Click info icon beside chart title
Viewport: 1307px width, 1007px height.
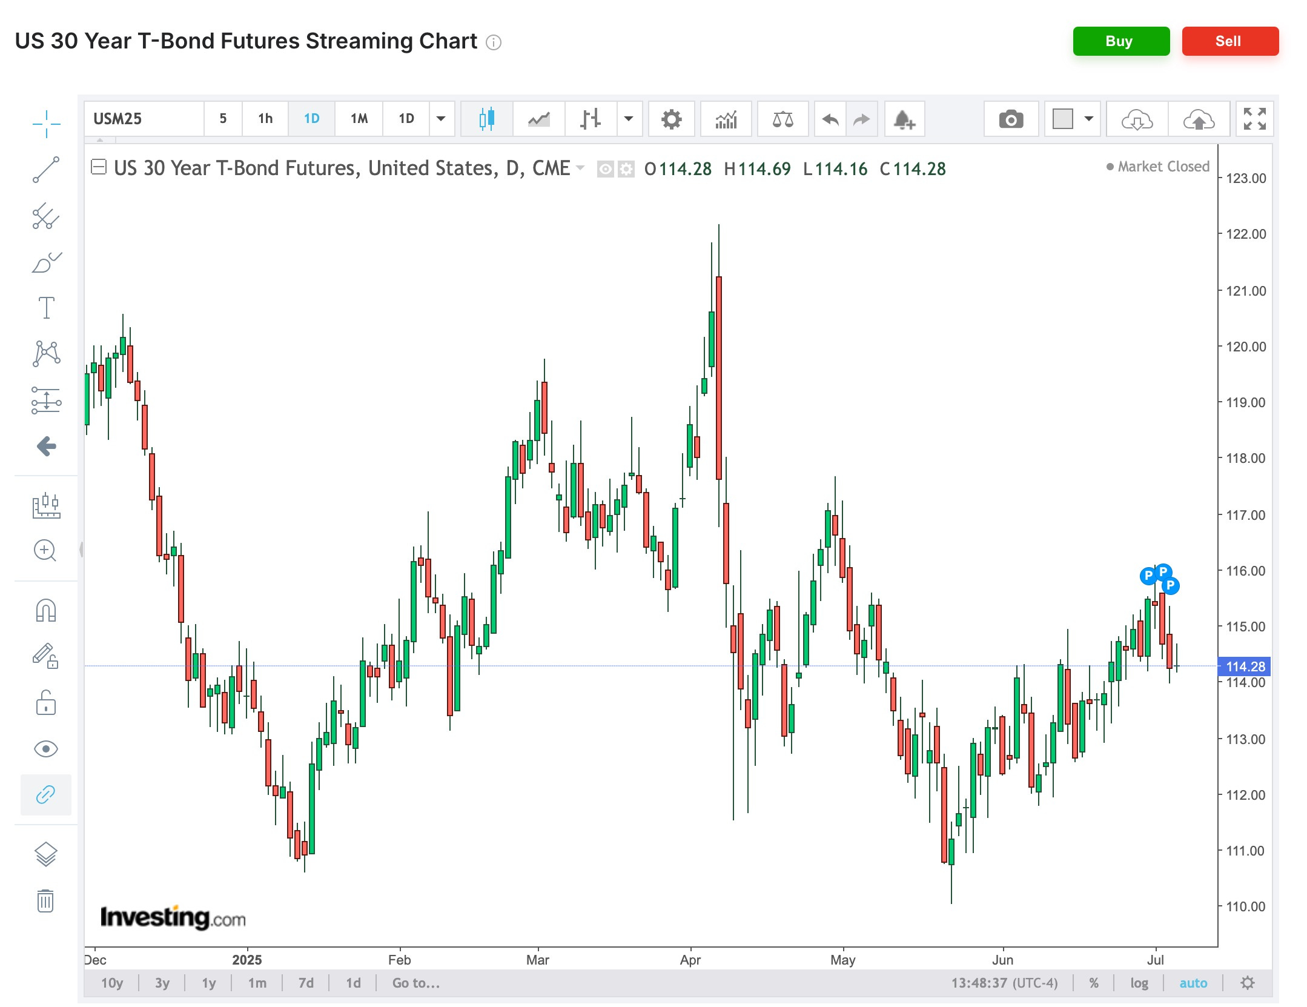pyautogui.click(x=494, y=42)
